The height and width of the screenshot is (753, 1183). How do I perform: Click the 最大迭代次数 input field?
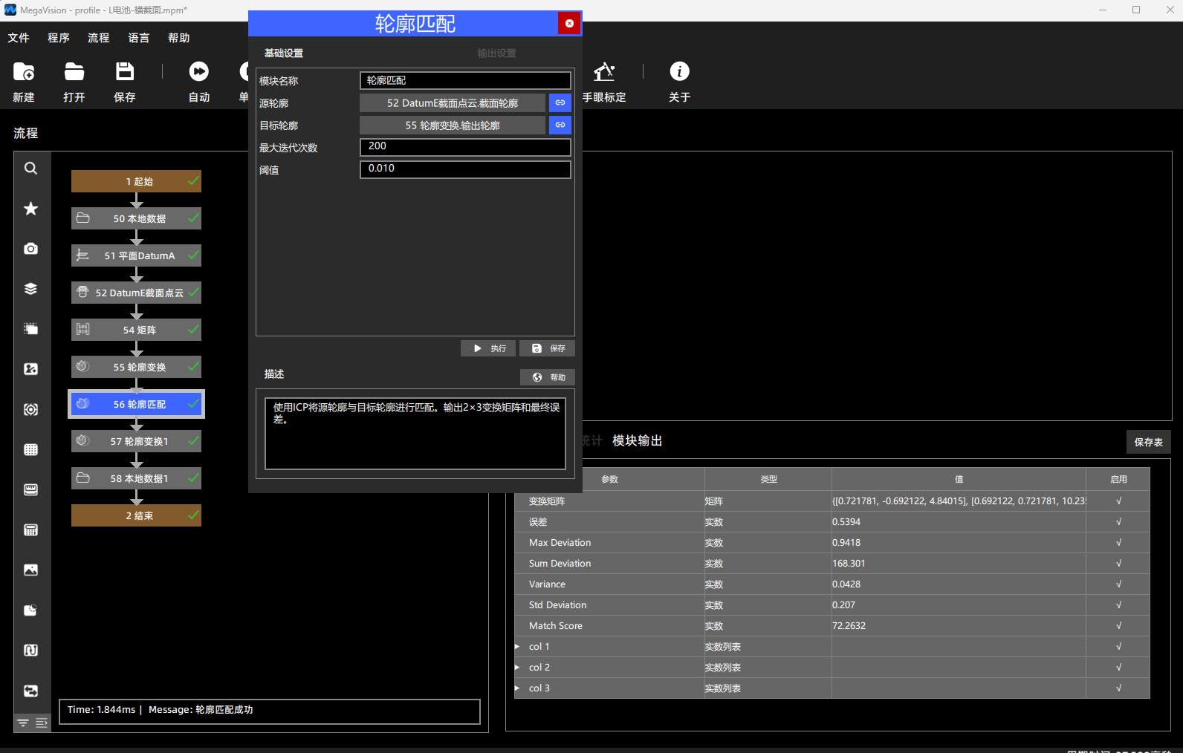(465, 147)
